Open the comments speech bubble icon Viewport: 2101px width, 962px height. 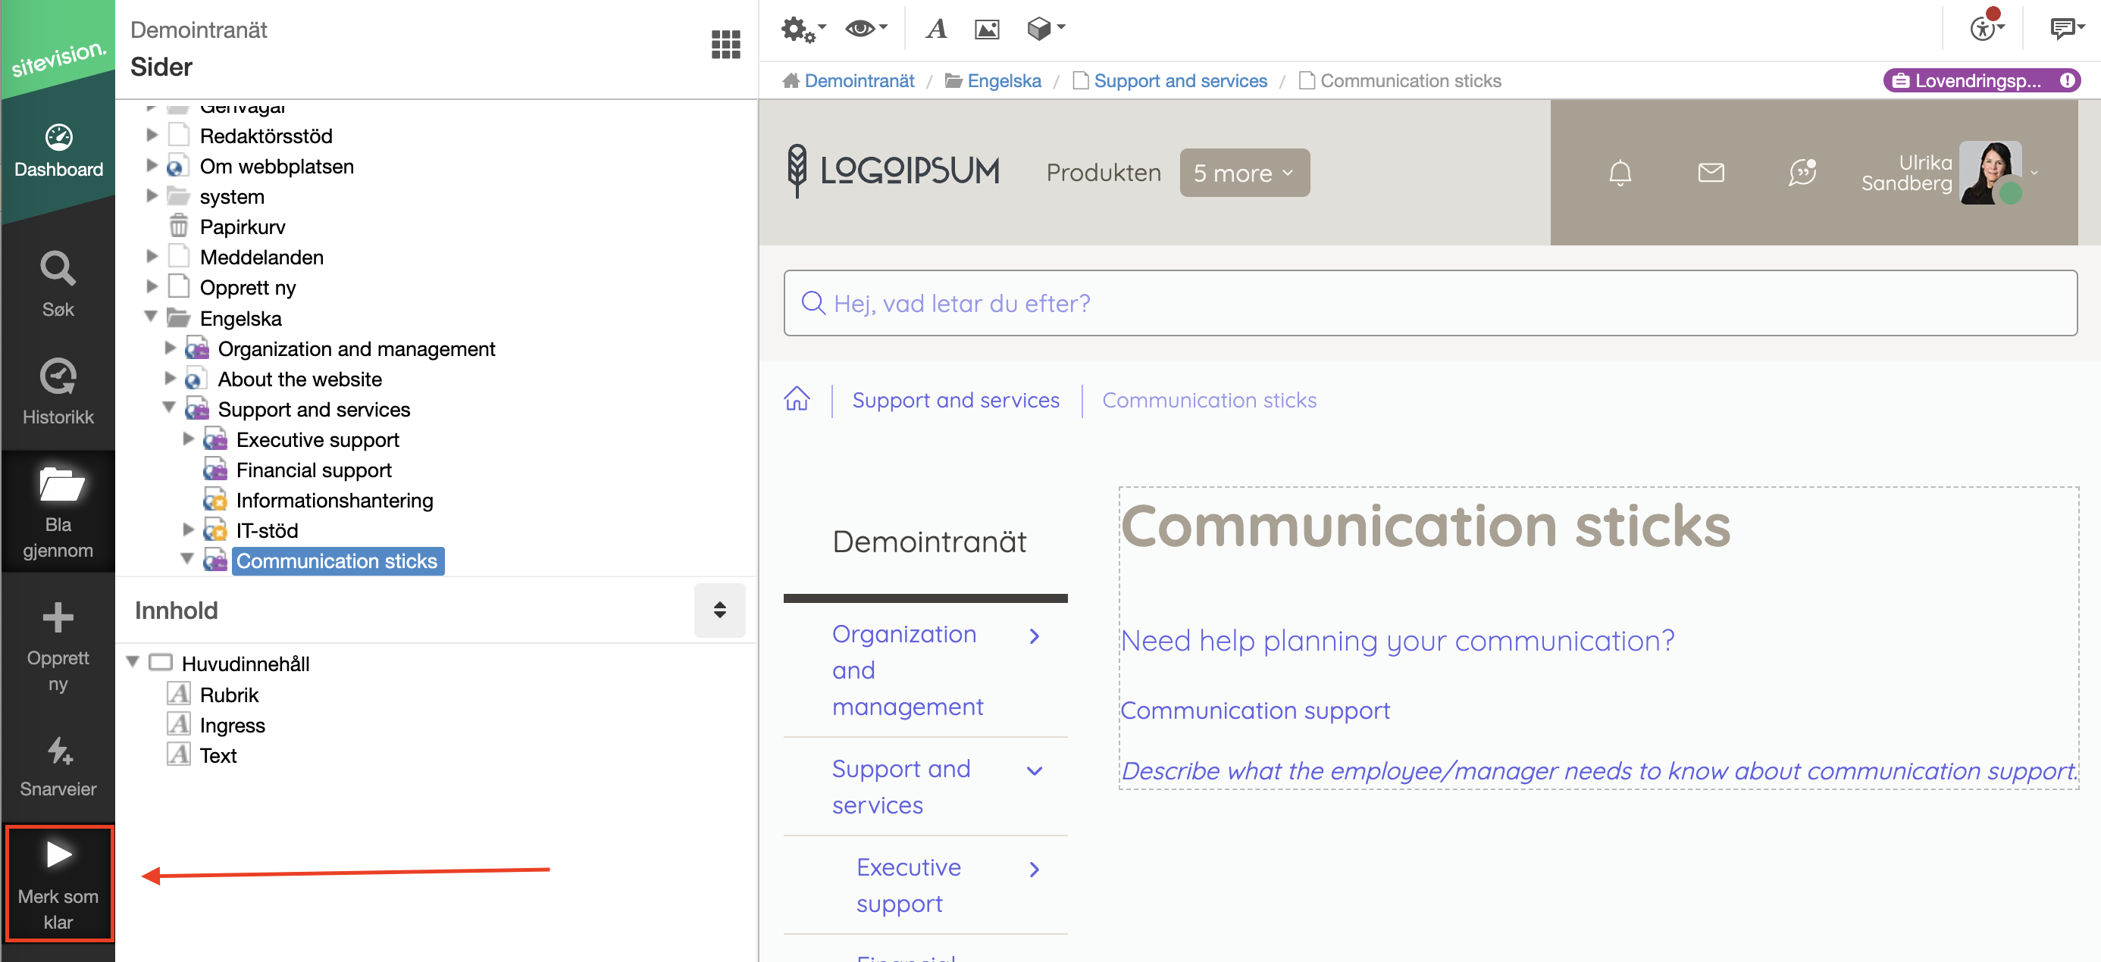point(2066,30)
